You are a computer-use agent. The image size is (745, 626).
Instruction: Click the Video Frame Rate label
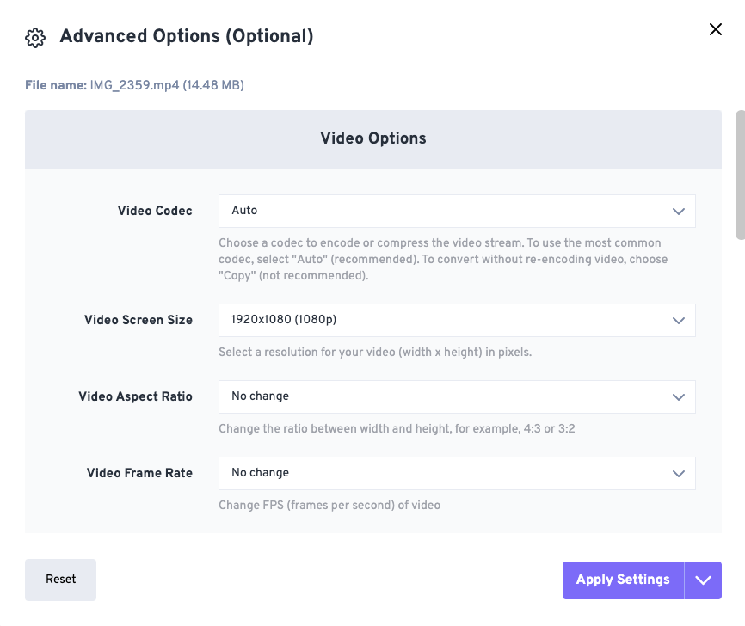(x=139, y=473)
